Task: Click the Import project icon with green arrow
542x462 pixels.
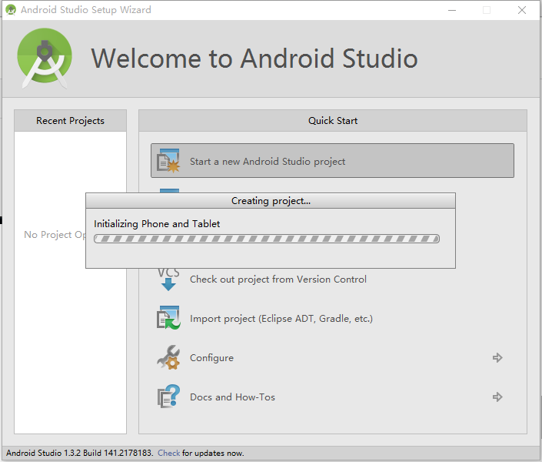Action: click(x=168, y=317)
